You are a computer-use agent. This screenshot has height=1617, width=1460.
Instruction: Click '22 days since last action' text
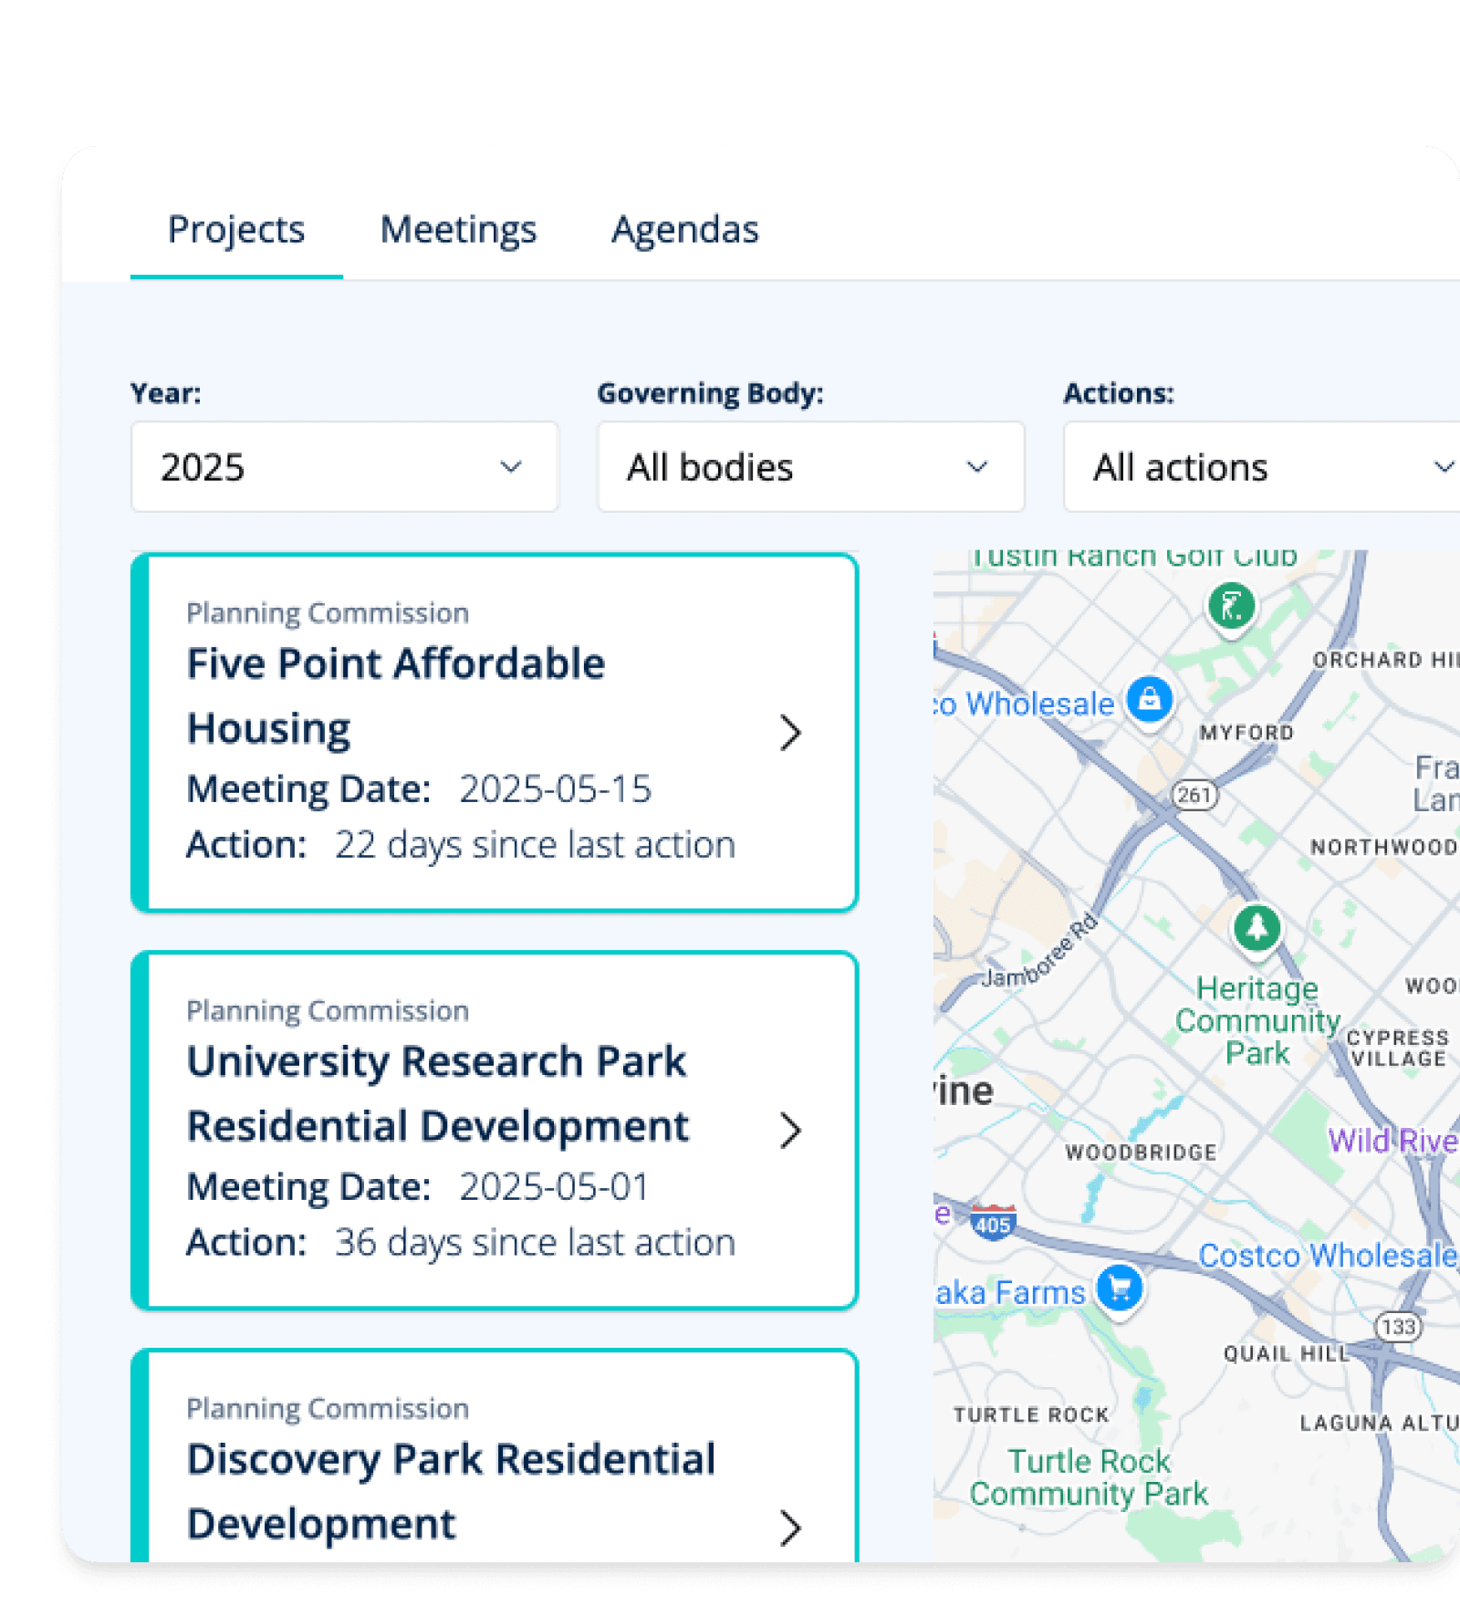coord(535,845)
